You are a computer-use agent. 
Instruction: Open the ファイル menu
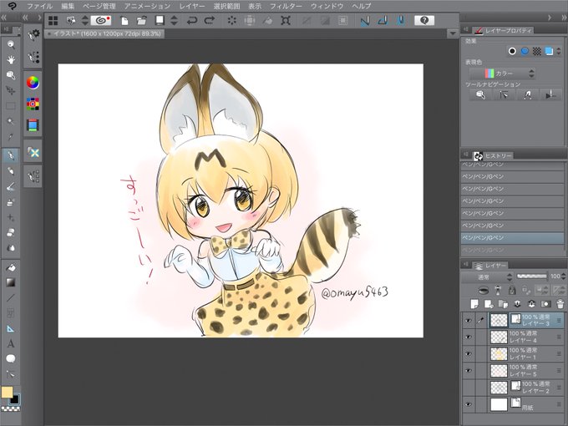pyautogui.click(x=40, y=6)
